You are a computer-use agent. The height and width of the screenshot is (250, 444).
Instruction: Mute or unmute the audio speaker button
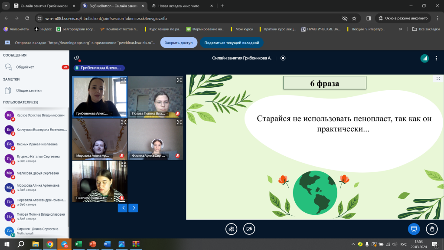pyautogui.click(x=232, y=229)
